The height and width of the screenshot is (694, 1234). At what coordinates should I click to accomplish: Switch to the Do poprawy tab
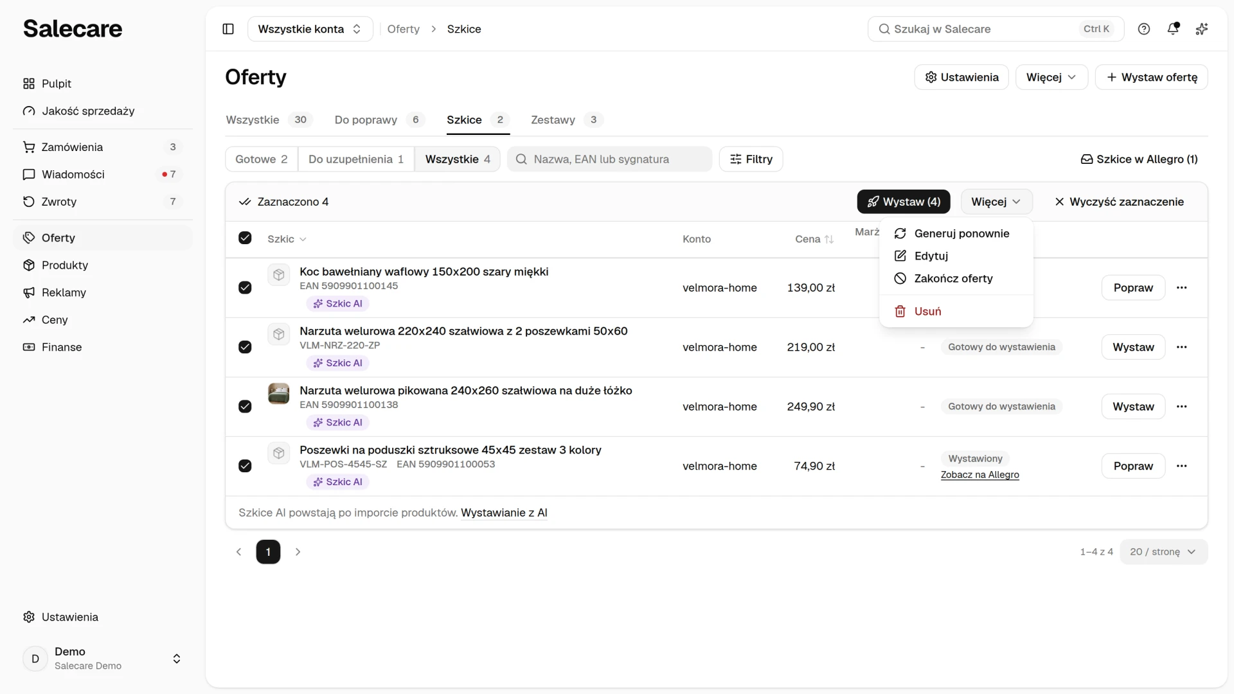tap(379, 120)
